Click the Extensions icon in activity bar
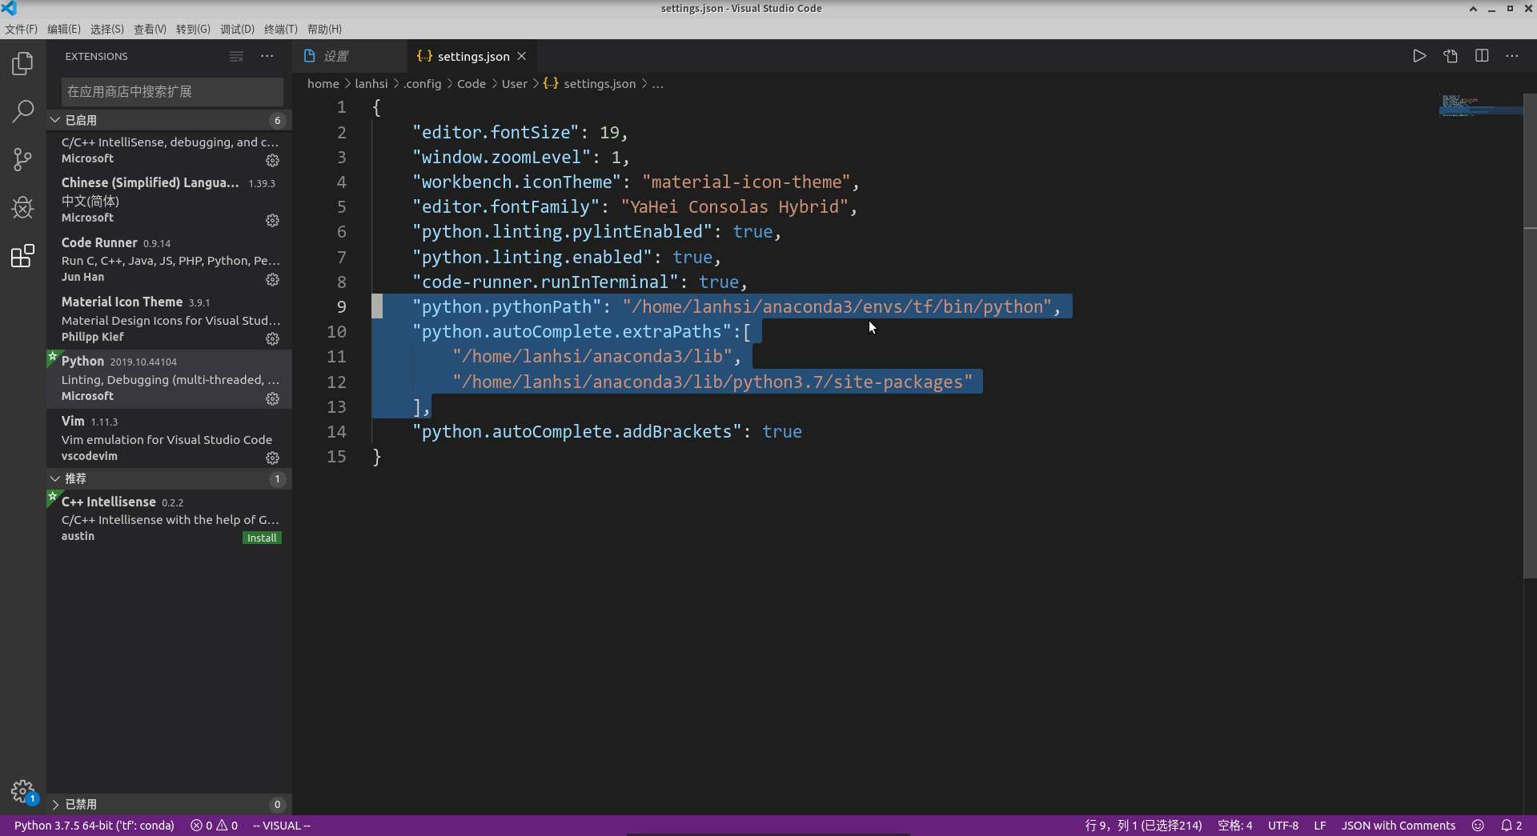Viewport: 1537px width, 836px height. [22, 256]
